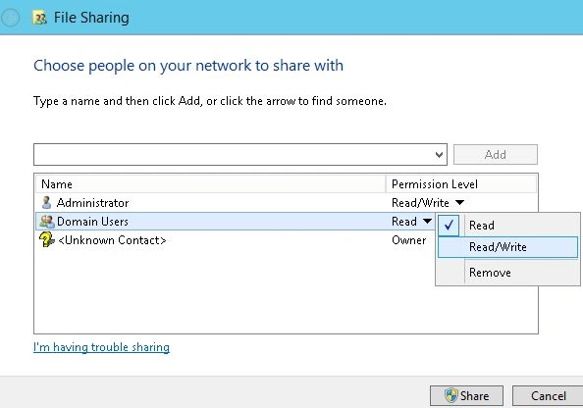Image resolution: width=583 pixels, height=408 pixels.
Task: Click the File Sharing title icon
Action: (39, 18)
